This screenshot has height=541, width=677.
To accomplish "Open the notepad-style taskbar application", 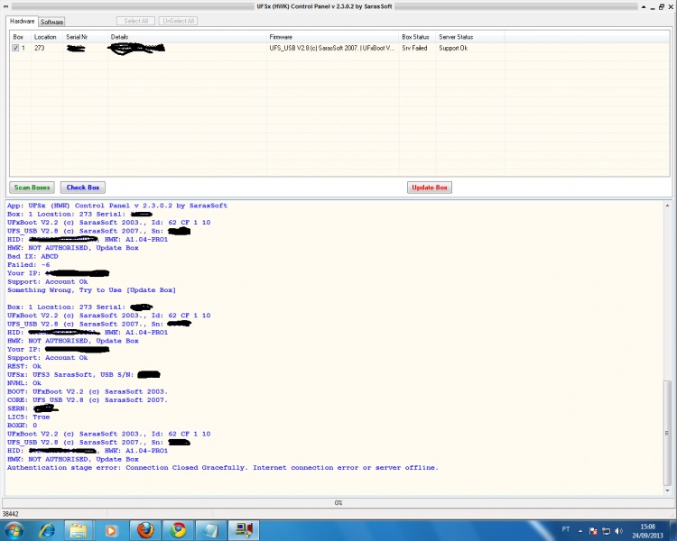I will (210, 531).
